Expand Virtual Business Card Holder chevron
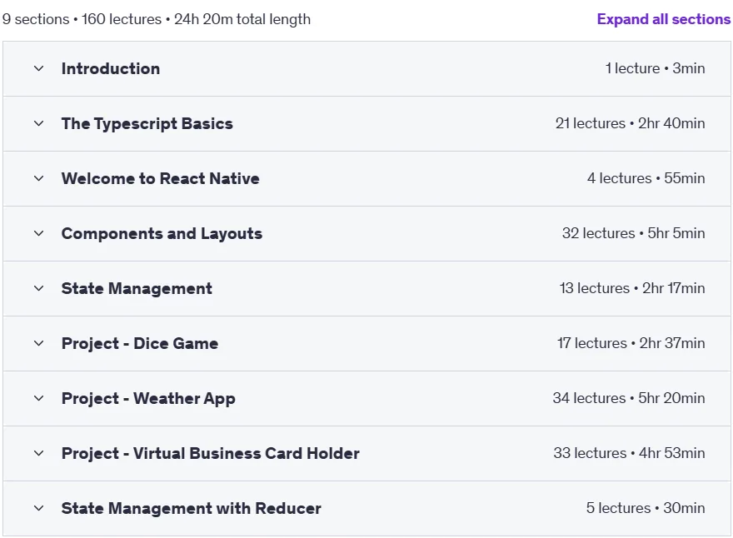 pyautogui.click(x=39, y=453)
